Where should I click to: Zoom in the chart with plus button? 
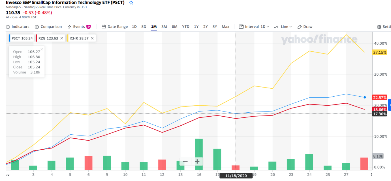(197, 162)
